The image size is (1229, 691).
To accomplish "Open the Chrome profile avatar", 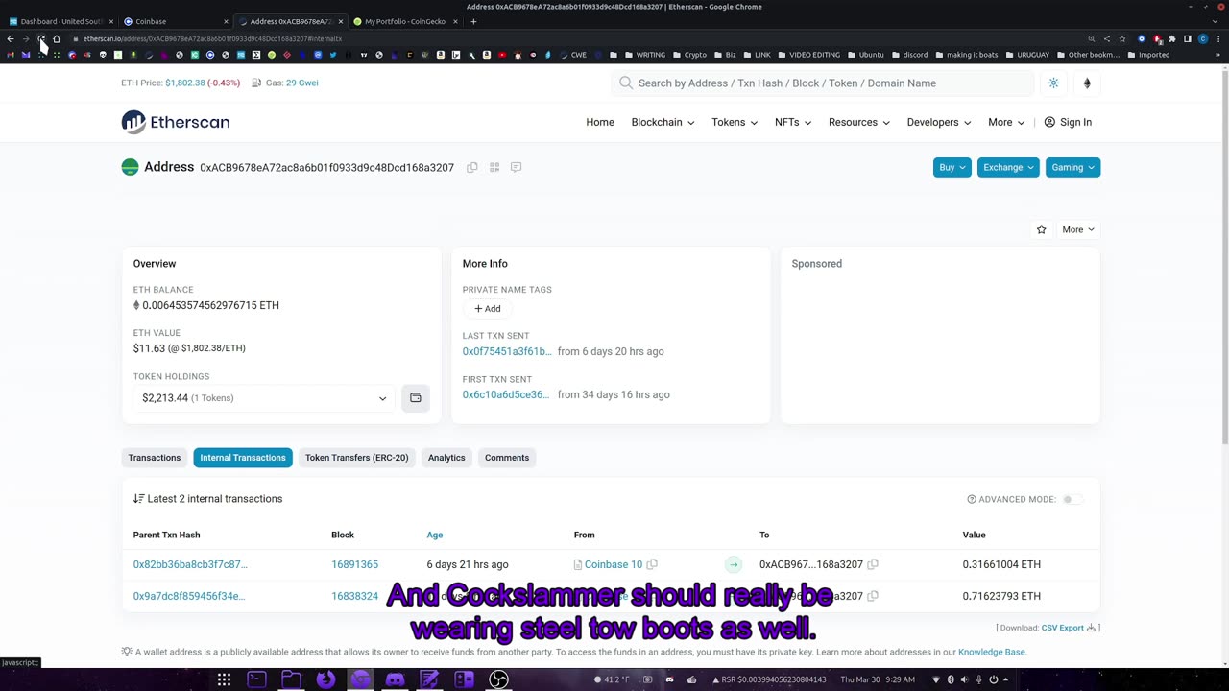I will (1202, 39).
